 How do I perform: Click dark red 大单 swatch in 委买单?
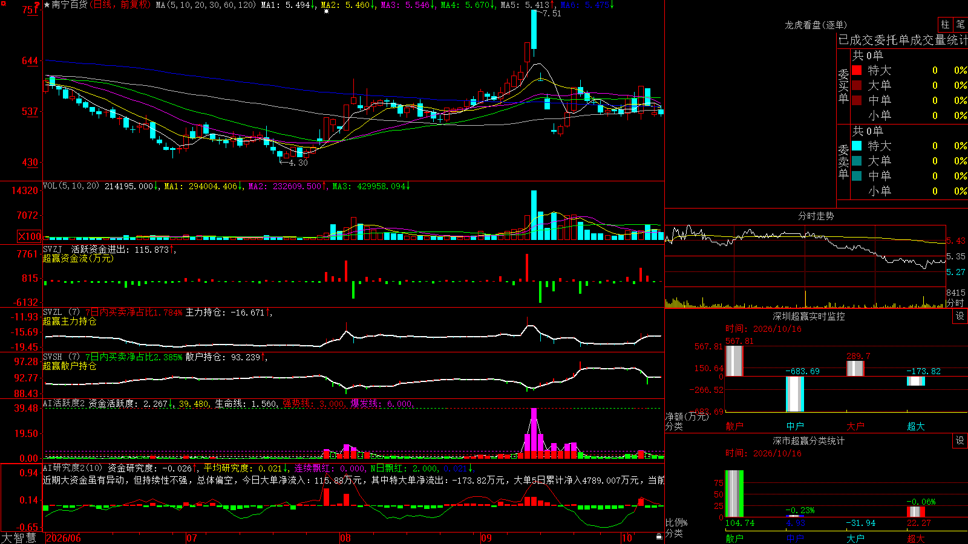[857, 85]
